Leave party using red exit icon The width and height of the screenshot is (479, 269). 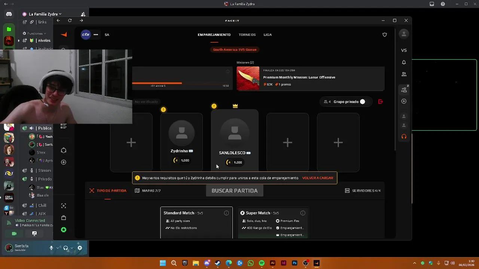[x=381, y=102]
